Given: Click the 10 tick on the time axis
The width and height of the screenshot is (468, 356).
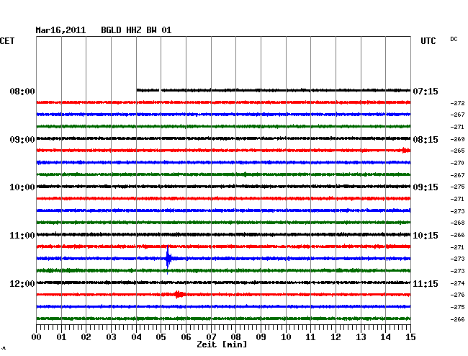Looking at the screenshot, I should click(286, 337).
